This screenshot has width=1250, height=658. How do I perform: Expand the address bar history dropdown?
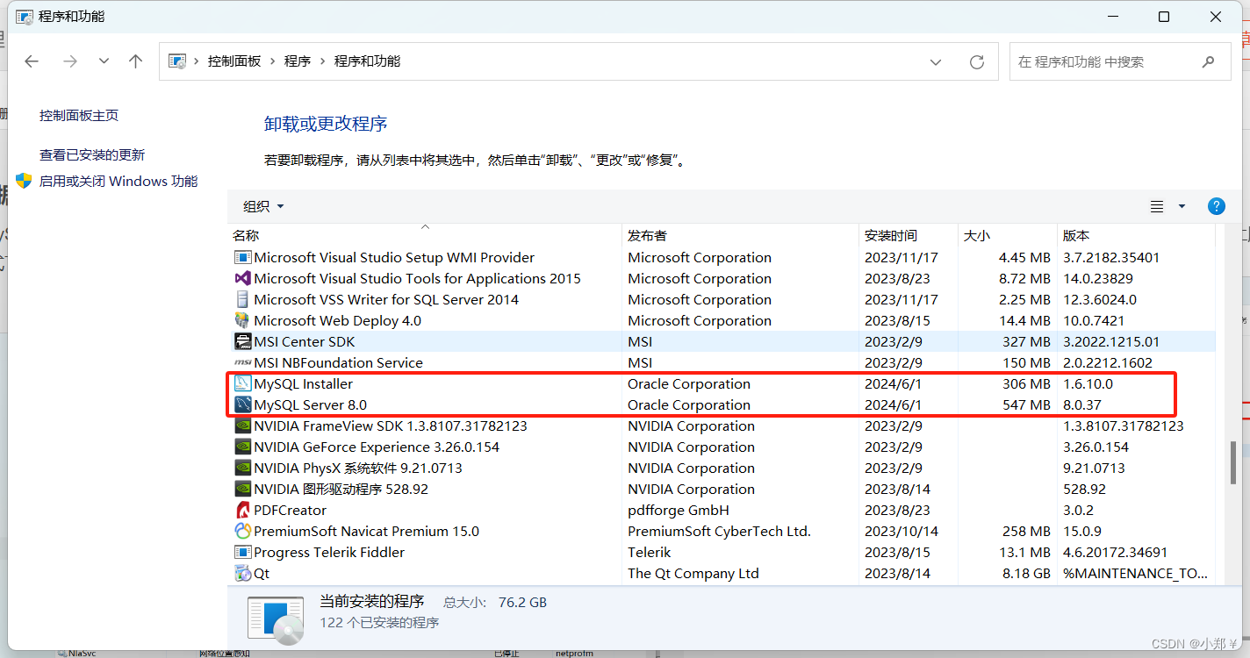pos(936,62)
